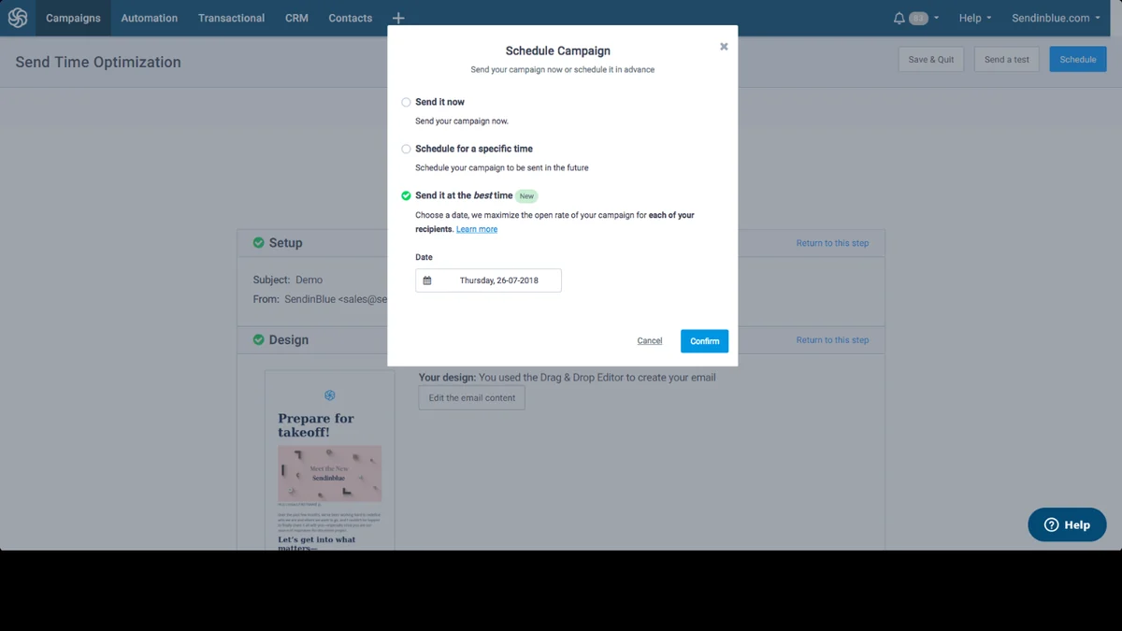Confirm the scheduled send time
Image resolution: width=1122 pixels, height=631 pixels.
pyautogui.click(x=704, y=340)
